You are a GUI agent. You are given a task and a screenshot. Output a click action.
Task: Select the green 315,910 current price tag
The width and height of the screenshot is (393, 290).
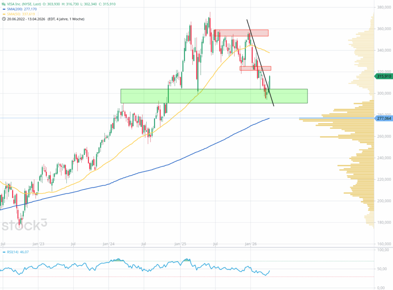tap(383, 76)
